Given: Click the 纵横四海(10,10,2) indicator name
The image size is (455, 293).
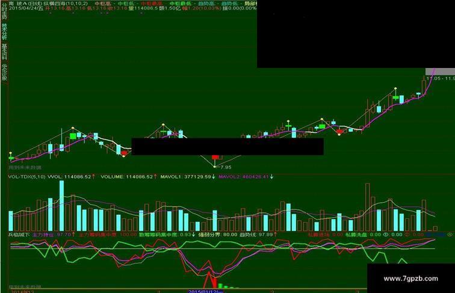Looking at the screenshot, I should (x=66, y=4).
